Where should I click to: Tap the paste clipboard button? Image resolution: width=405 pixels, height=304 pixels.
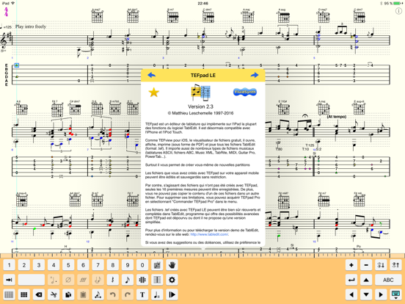83,294
